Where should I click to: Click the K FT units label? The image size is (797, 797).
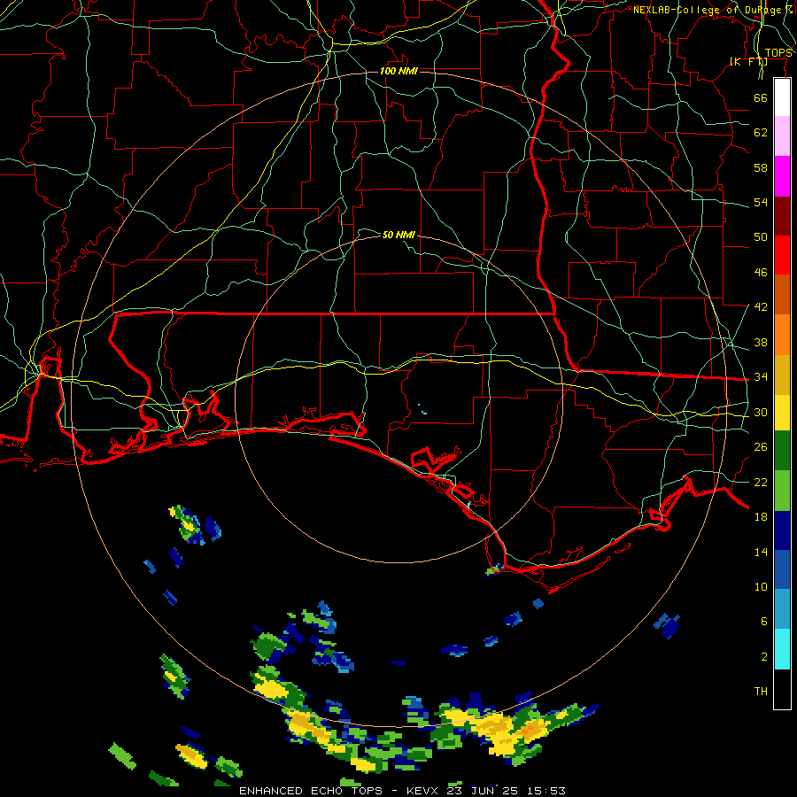[748, 62]
